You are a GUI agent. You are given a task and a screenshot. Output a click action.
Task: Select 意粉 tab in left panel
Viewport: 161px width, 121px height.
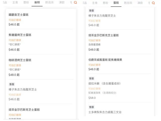[x=26, y=3]
